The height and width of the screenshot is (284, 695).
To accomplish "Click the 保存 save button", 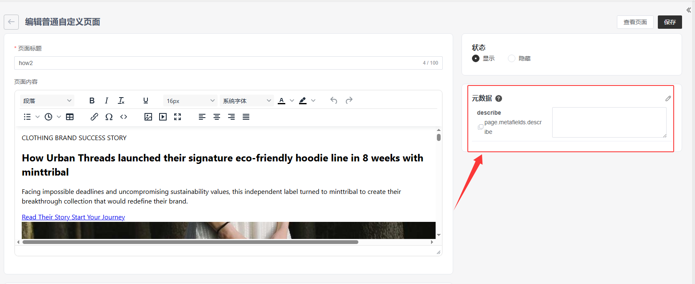I will (x=670, y=22).
